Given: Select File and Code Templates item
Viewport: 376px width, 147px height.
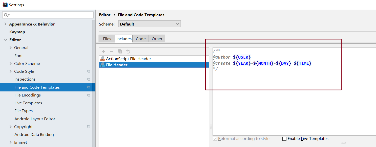Looking at the screenshot, I should click(48, 87).
